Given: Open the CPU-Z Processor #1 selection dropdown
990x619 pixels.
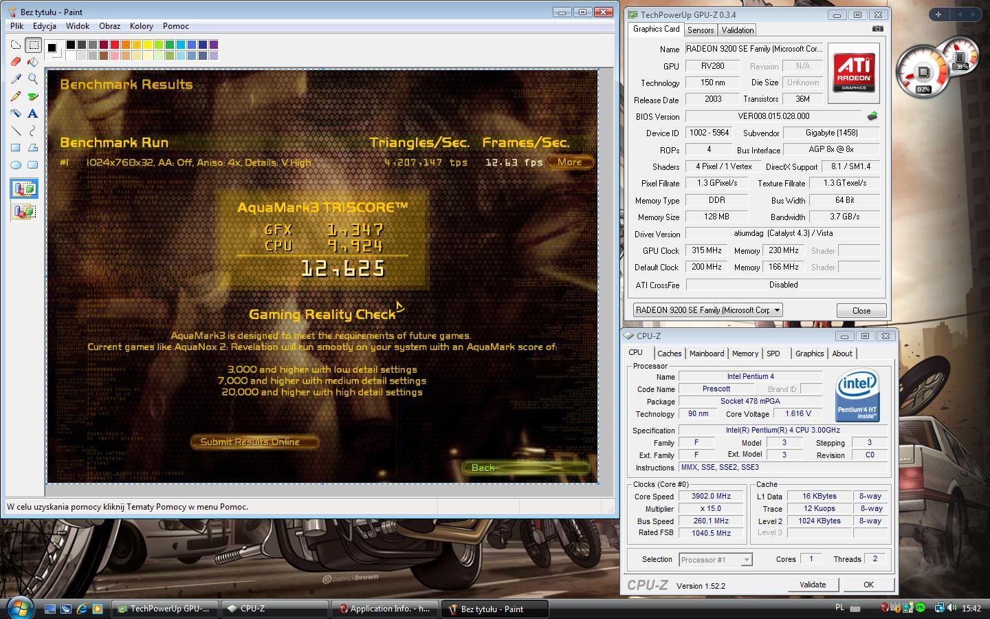Looking at the screenshot, I should [716, 560].
